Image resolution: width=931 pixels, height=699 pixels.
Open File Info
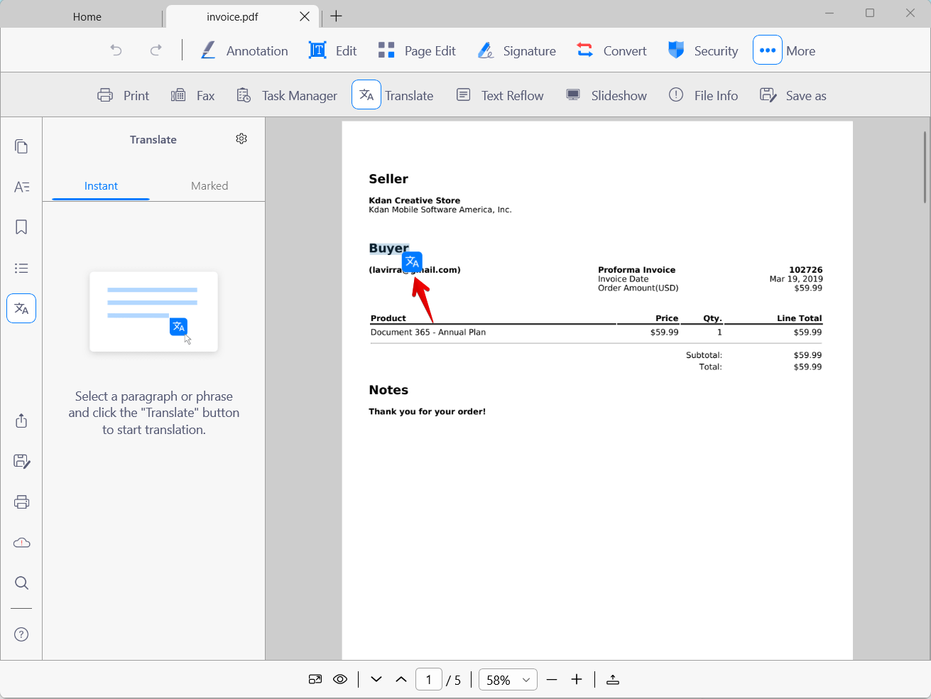point(704,95)
